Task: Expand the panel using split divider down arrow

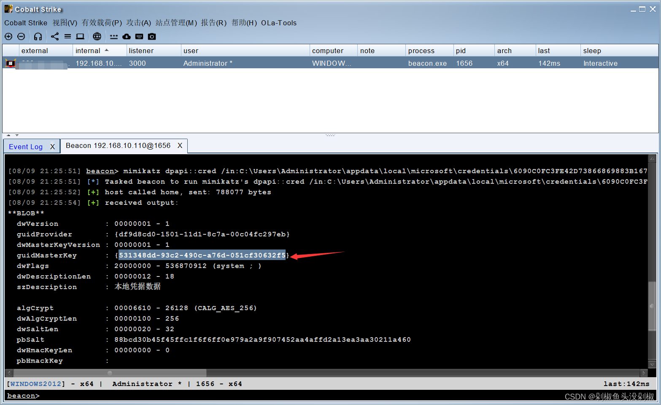Action: (x=17, y=135)
